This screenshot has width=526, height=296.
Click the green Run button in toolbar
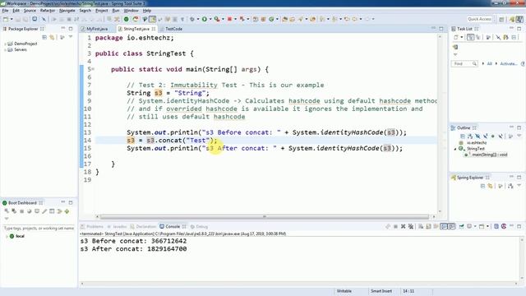click(x=205, y=19)
